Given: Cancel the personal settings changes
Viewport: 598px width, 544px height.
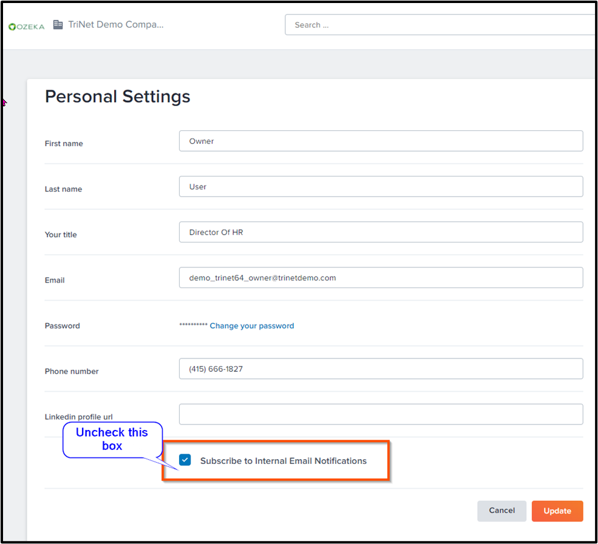Looking at the screenshot, I should tap(501, 511).
